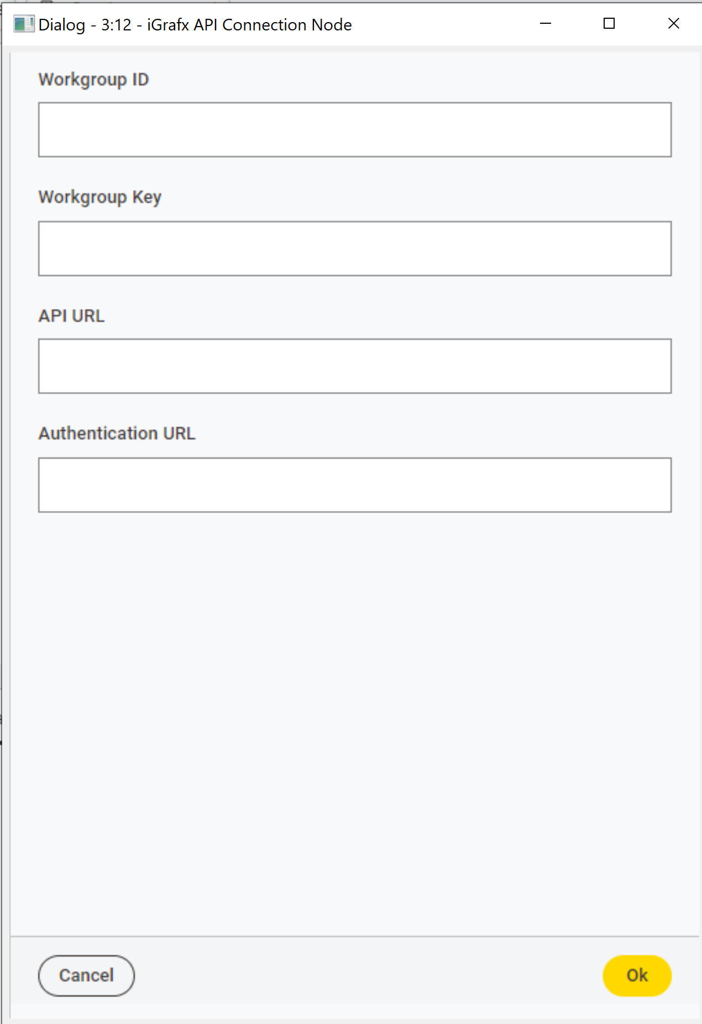Image resolution: width=702 pixels, height=1024 pixels.
Task: Close the dialog with the X button
Action: click(673, 24)
